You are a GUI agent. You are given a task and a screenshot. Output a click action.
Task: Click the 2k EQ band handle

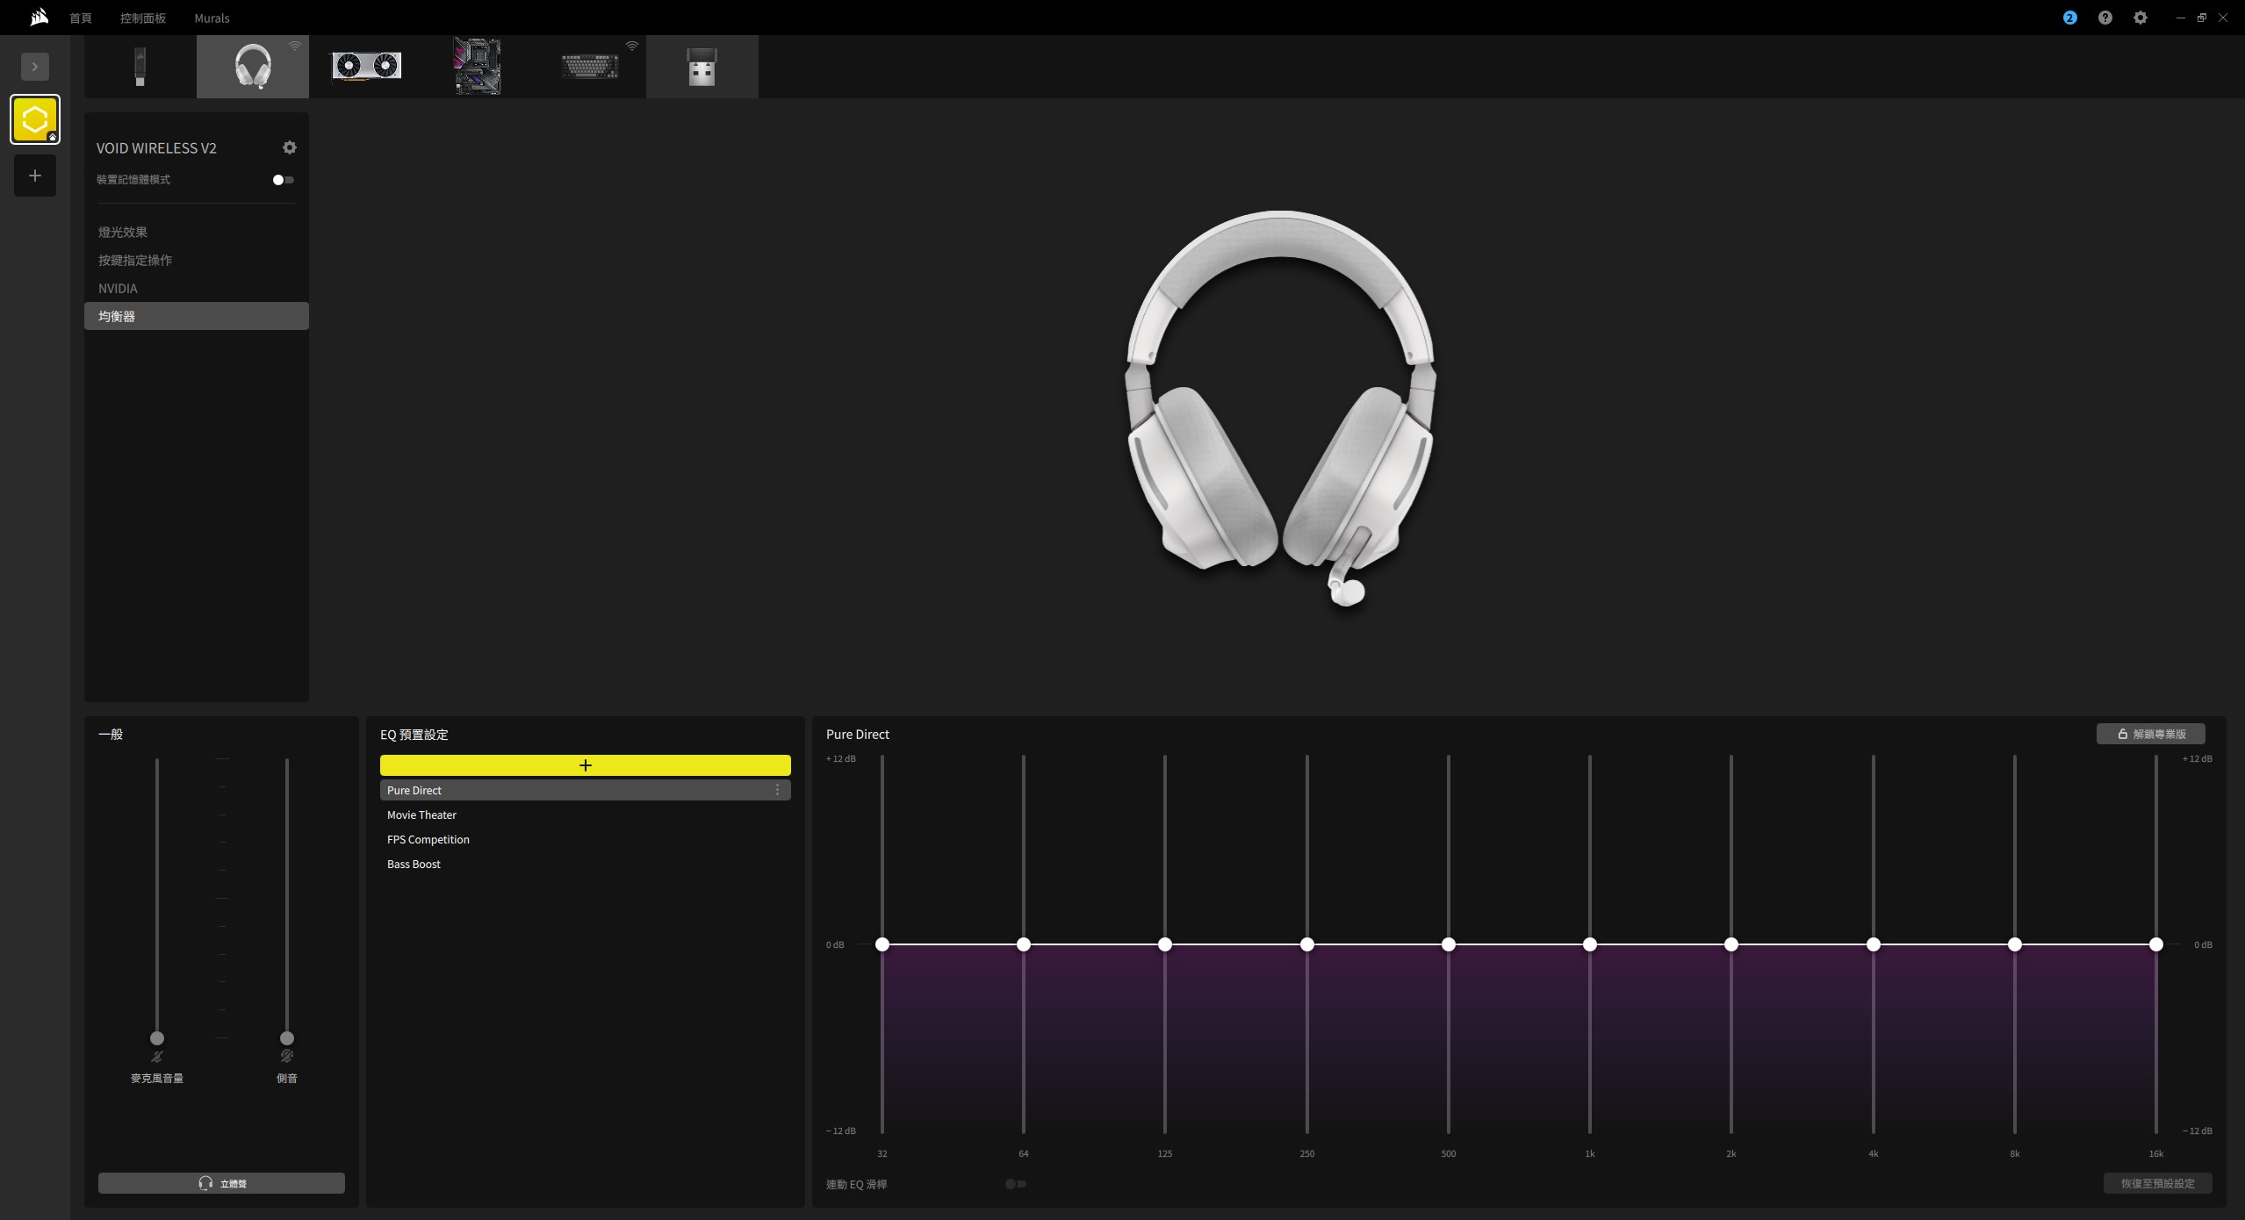(1731, 944)
